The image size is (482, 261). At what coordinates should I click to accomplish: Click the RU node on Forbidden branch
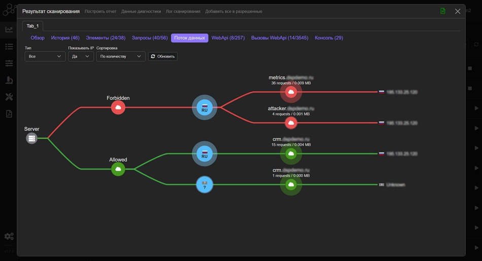pos(204,107)
